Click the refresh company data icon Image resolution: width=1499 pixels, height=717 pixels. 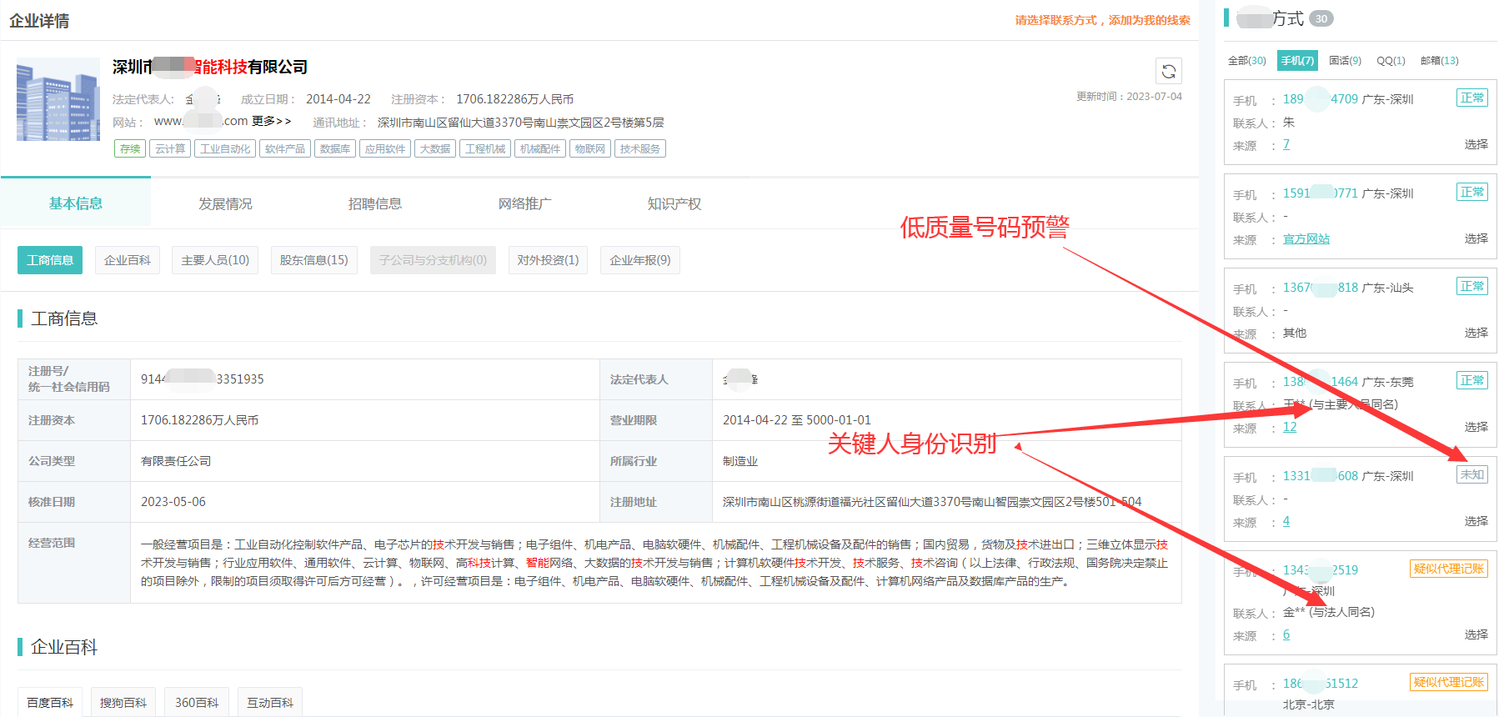[x=1168, y=72]
